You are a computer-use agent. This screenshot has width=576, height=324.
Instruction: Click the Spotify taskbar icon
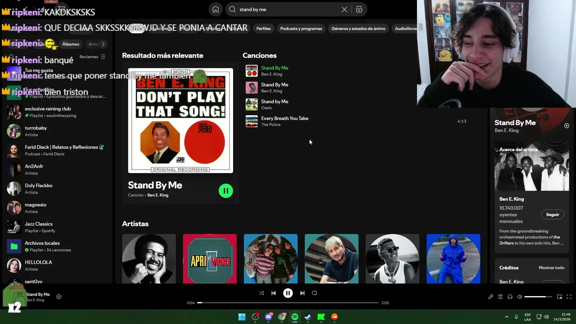(x=295, y=317)
